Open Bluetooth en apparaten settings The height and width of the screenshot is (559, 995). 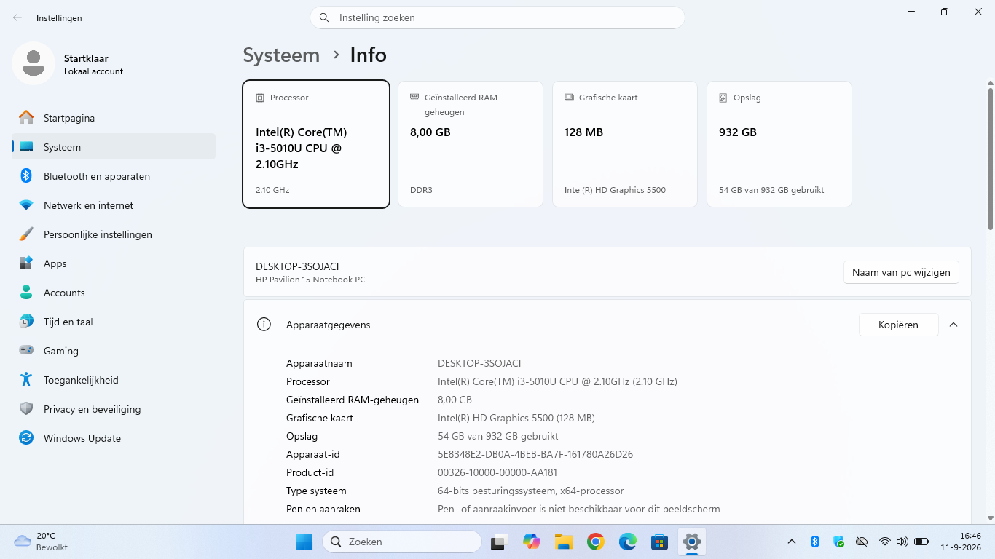pos(114,176)
